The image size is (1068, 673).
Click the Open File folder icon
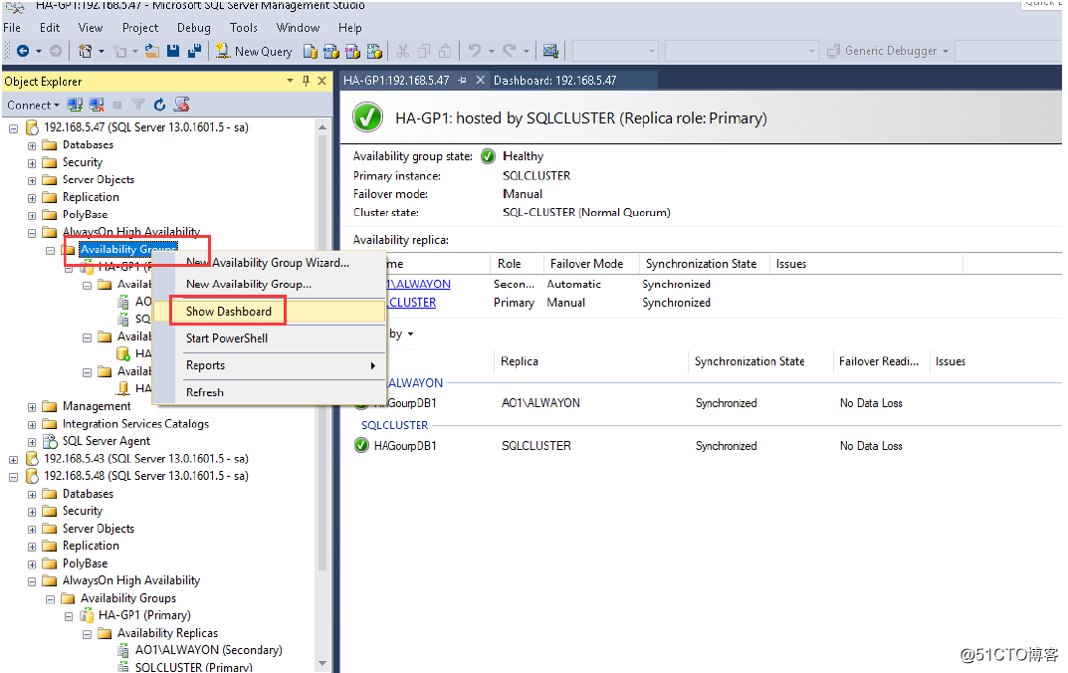(152, 51)
